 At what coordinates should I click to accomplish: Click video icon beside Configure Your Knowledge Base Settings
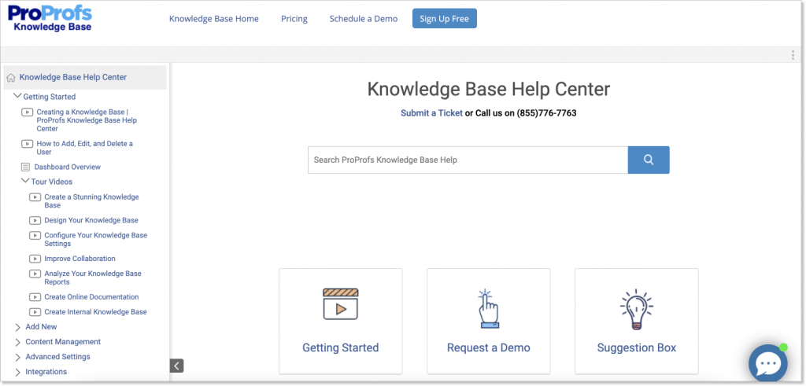click(x=35, y=236)
